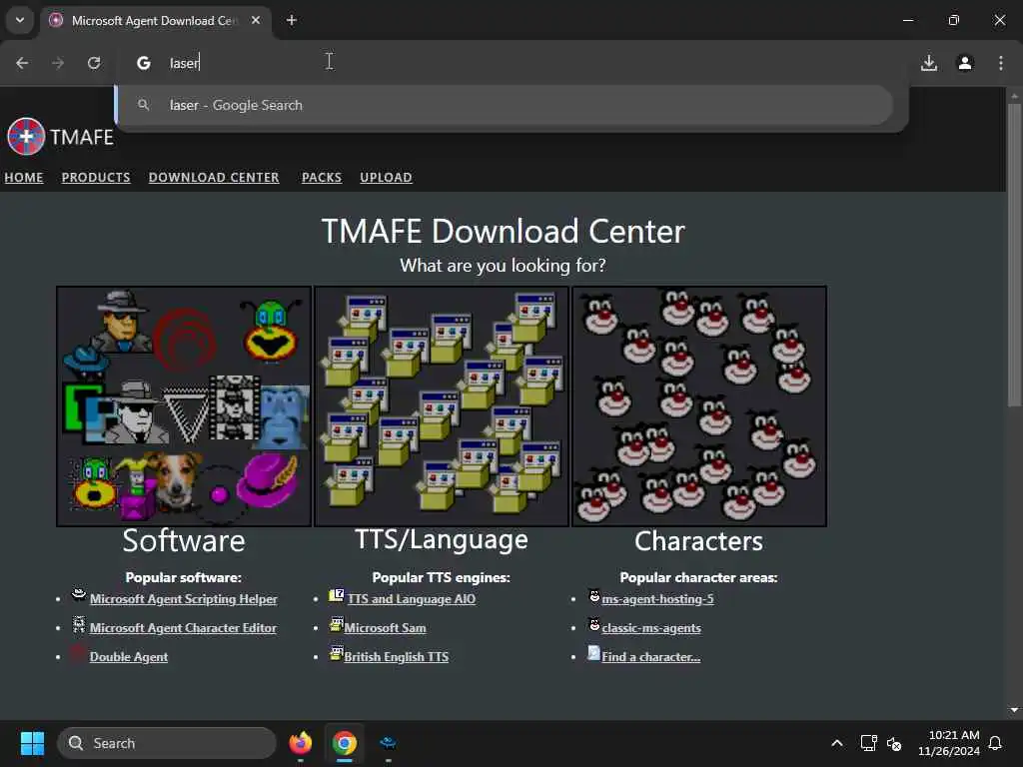This screenshot has width=1023, height=767.
Task: Click the scrollbar down arrow
Action: pos(1014,710)
